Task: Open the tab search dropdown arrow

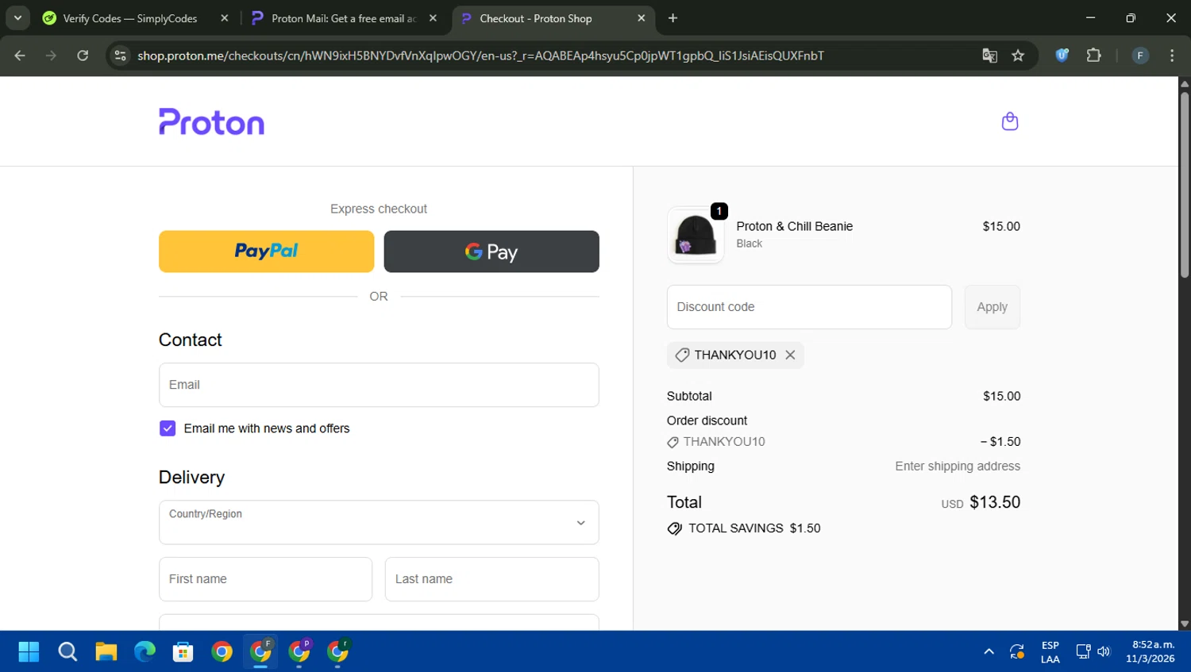Action: pyautogui.click(x=17, y=18)
